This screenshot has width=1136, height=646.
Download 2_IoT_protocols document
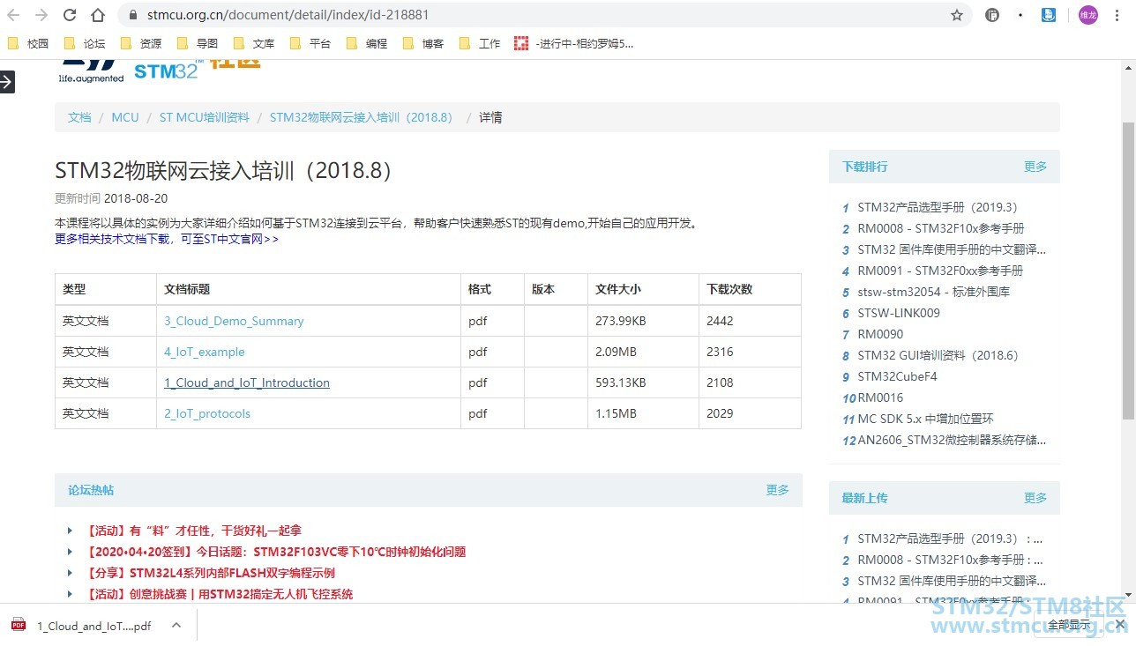207,413
